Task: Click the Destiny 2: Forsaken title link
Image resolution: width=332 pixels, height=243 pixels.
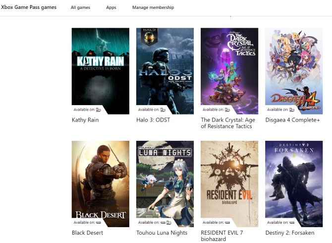Action: coord(290,233)
